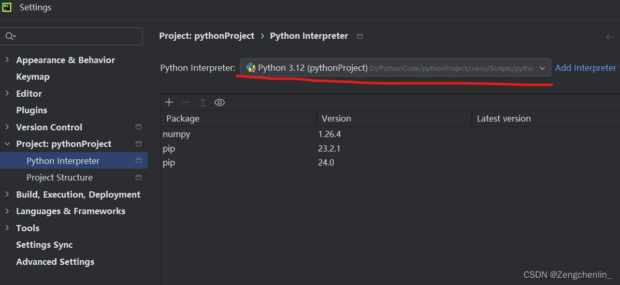Viewport: 620px width, 285px height.
Task: Open the Version Control settings category
Action: [x=49, y=127]
